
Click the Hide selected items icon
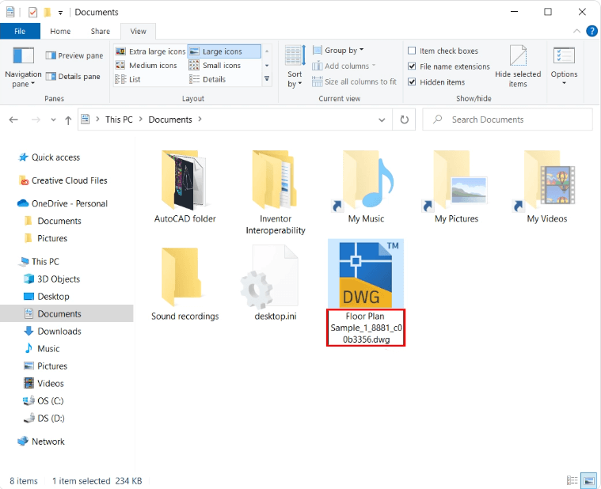tap(518, 59)
